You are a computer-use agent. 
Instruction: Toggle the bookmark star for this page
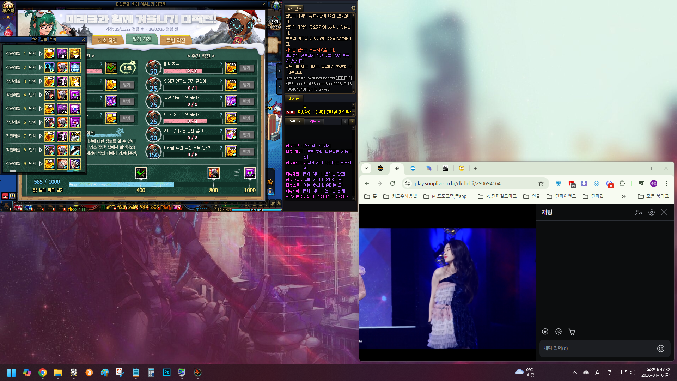pyautogui.click(x=541, y=183)
